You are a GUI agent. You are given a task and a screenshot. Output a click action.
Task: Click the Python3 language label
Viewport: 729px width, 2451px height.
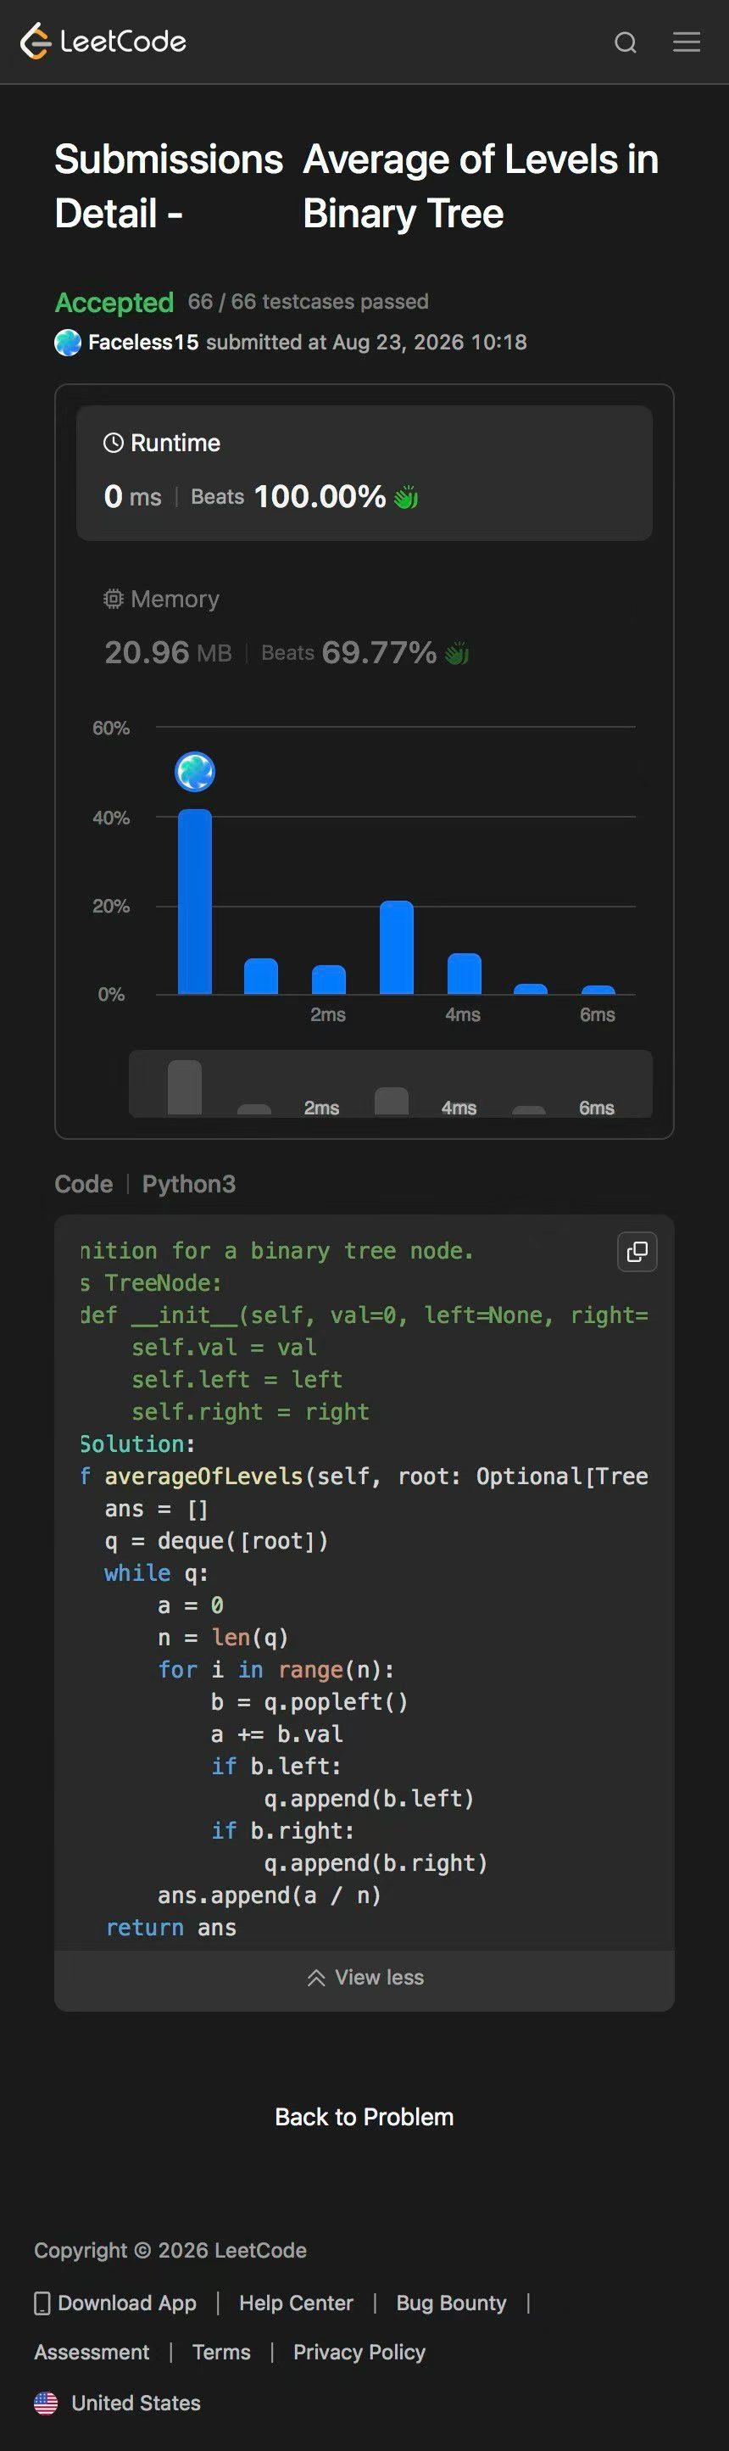click(189, 1184)
